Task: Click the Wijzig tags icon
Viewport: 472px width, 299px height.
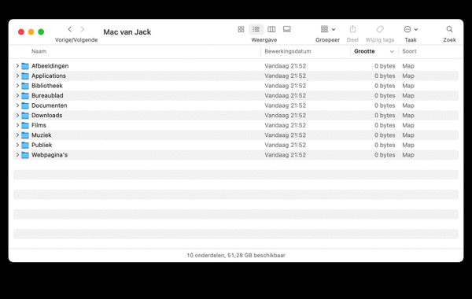Action: tap(380, 29)
